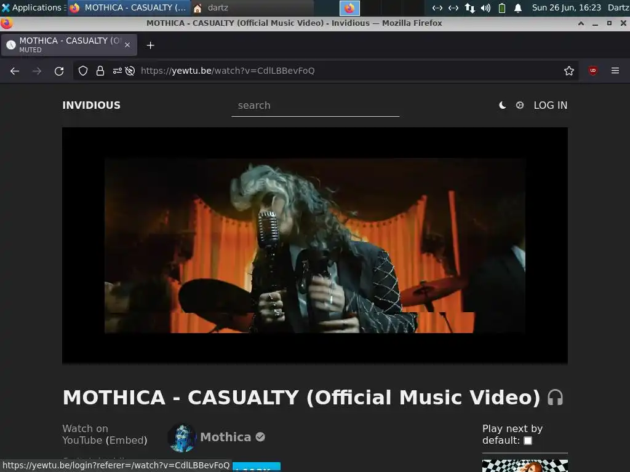Click the video player to play
630x472 pixels.
pos(315,246)
